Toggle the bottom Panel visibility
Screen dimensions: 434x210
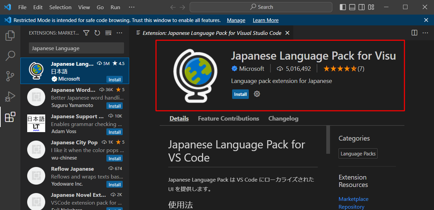[x=352, y=7]
